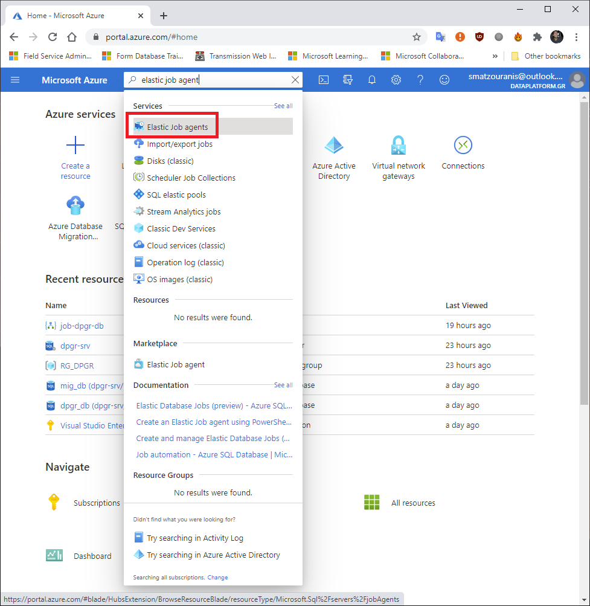
Task: Open Cloud Shell from the top bar
Action: (324, 80)
